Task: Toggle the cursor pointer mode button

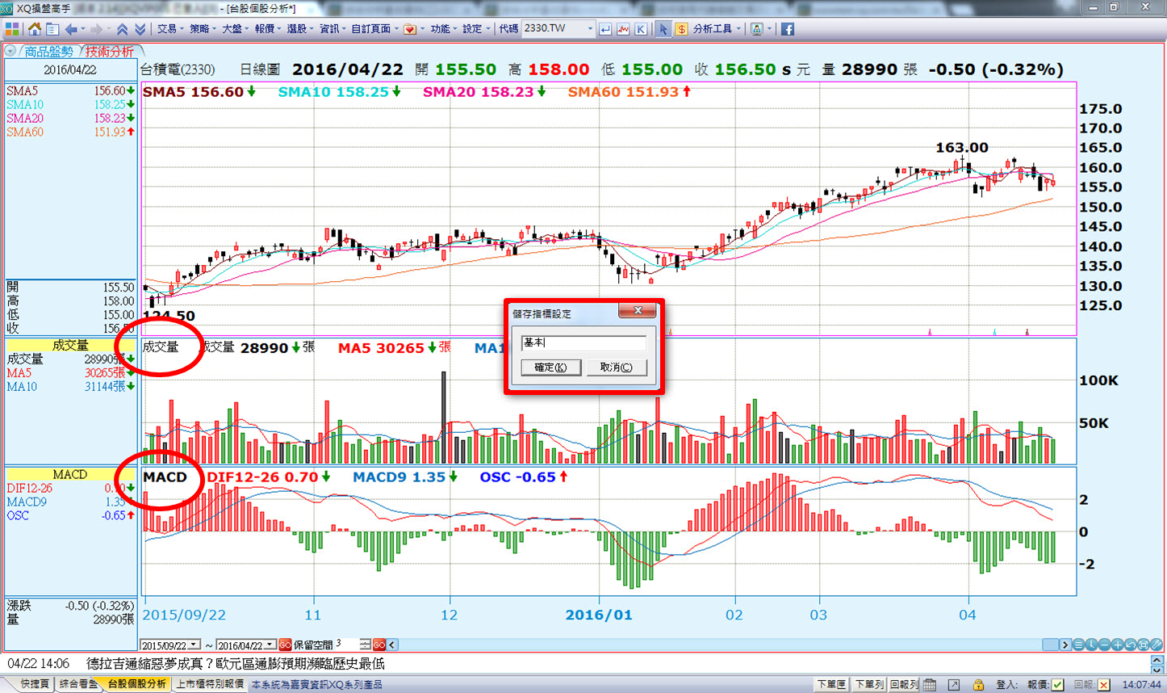Action: point(663,29)
